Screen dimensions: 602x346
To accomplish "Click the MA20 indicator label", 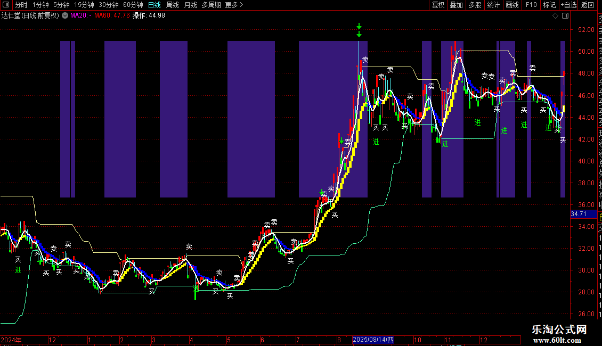I will [x=81, y=16].
